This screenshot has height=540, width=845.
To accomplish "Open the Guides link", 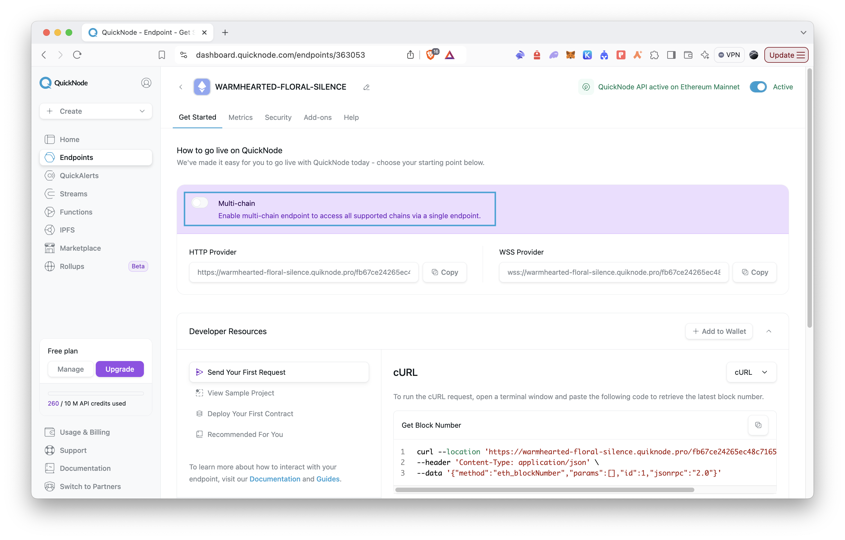I will pyautogui.click(x=328, y=479).
